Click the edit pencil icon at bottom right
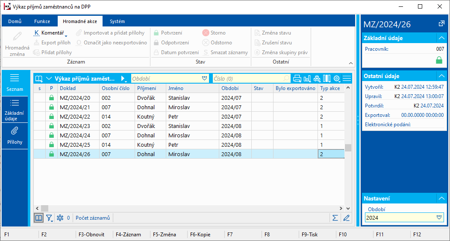 click(x=346, y=218)
